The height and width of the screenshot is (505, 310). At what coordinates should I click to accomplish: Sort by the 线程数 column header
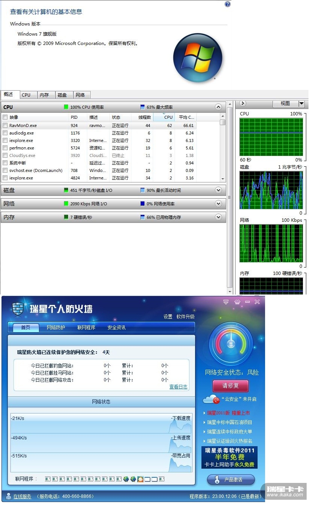click(x=142, y=117)
